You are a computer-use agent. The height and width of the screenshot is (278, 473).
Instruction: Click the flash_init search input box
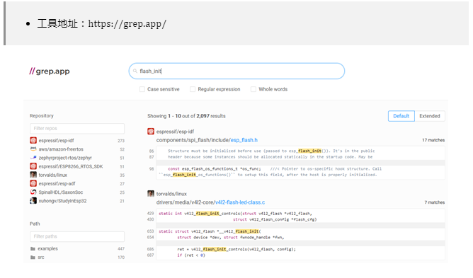[x=236, y=71]
